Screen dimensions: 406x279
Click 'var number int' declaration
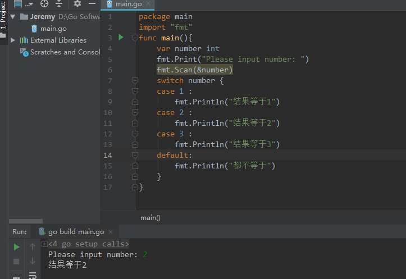188,49
